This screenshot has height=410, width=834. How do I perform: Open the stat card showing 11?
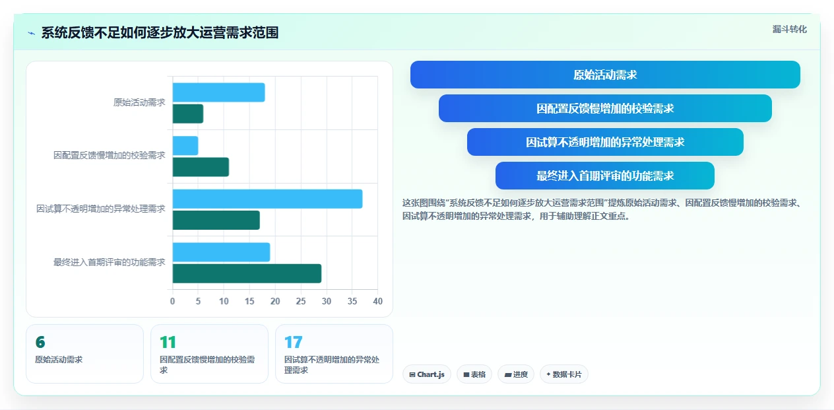[209, 354]
